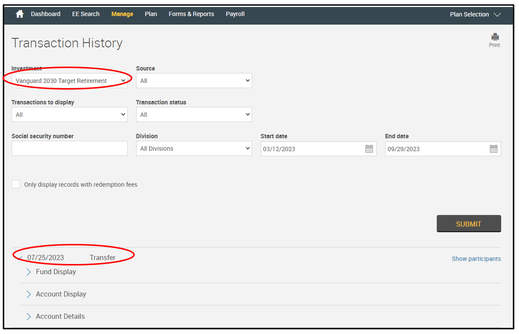Expand the Account Display section
This screenshot has width=519, height=334.
(29, 294)
